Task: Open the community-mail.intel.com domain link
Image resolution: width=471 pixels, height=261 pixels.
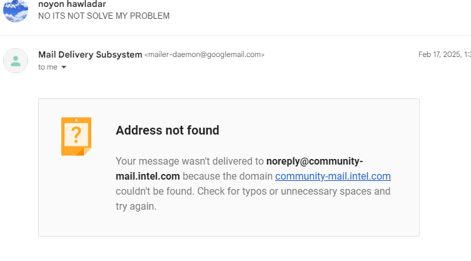Action: pyautogui.click(x=333, y=177)
